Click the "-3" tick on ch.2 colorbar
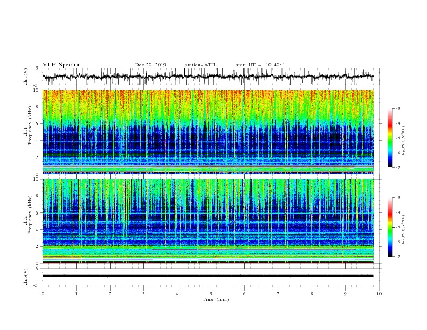The width and height of the screenshot is (427, 330). (x=397, y=198)
